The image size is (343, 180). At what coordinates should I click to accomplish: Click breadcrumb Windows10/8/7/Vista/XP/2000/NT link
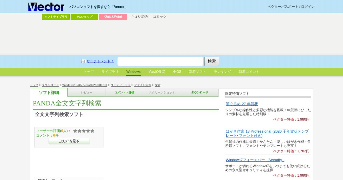click(x=85, y=85)
